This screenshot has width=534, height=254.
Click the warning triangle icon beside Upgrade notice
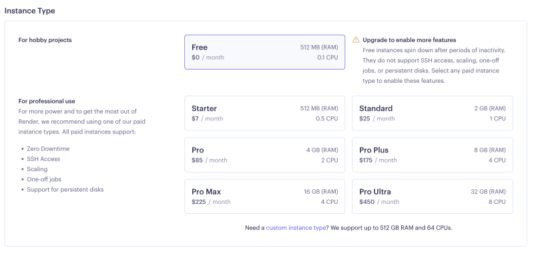click(x=356, y=40)
